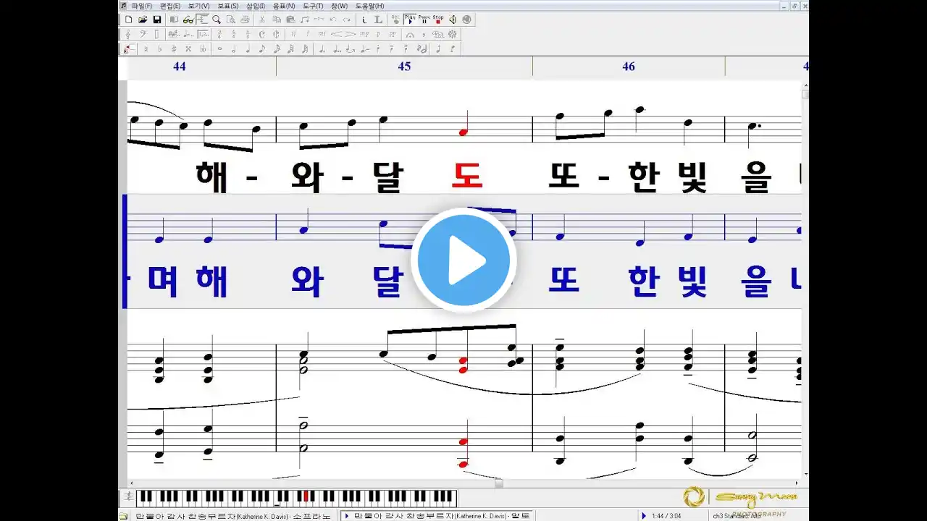Click the blue lyric syllable 며
This screenshot has height=521, width=927.
(x=164, y=281)
